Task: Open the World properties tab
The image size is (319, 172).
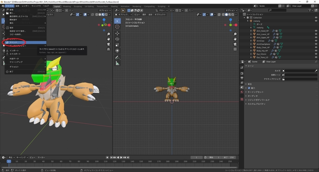Action: click(242, 92)
